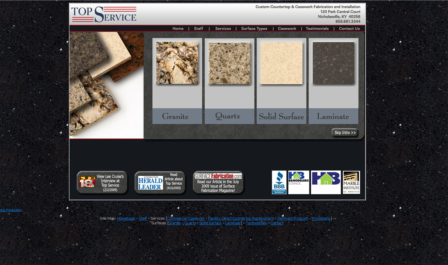Select the Quartz surface sample tile
The image size is (448, 265).
tap(229, 81)
